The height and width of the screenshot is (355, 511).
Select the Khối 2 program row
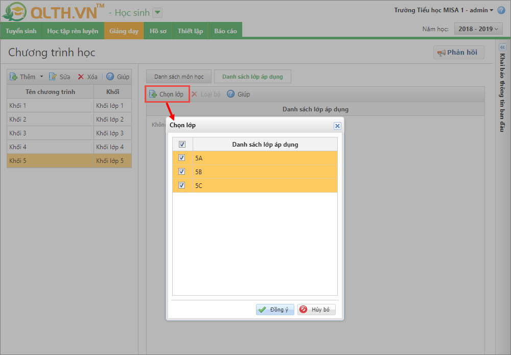point(69,119)
